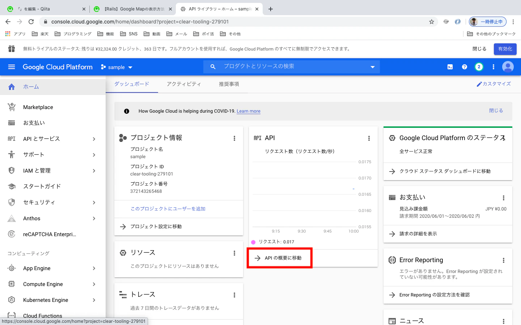Open the help question mark icon
Image resolution: width=521 pixels, height=325 pixels.
click(465, 67)
